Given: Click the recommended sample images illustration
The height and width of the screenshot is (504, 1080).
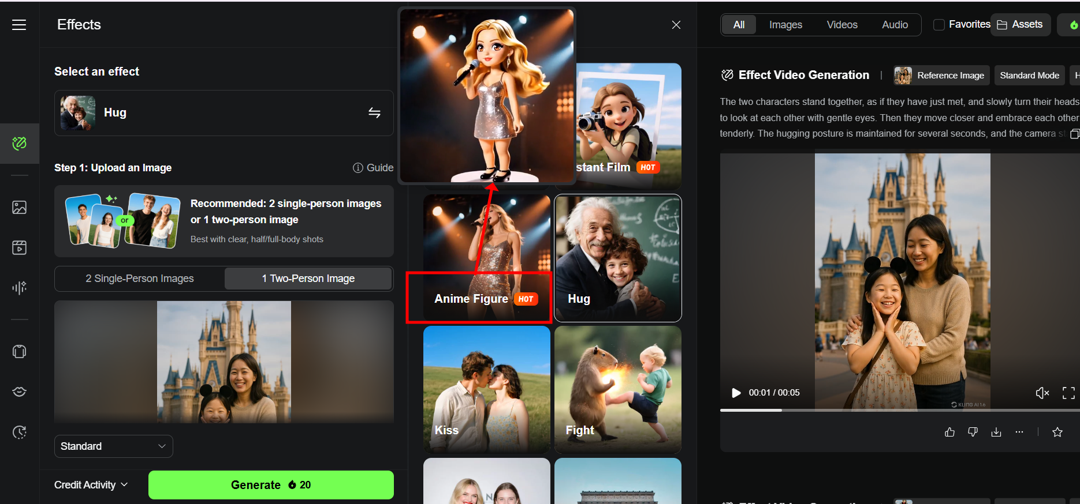Looking at the screenshot, I should (x=122, y=221).
